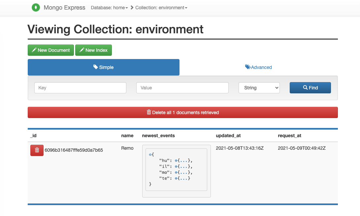The image size is (360, 216).
Task: Focus the Value input field
Action: click(182, 88)
